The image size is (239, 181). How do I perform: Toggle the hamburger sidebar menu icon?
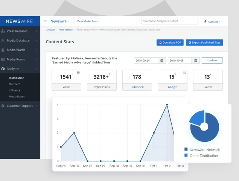tap(45, 21)
